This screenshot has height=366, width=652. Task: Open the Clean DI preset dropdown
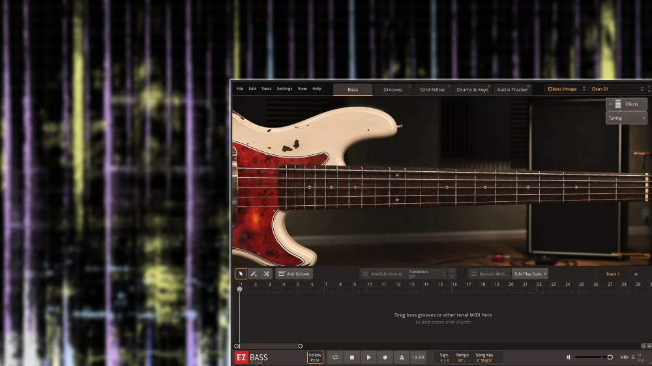617,89
